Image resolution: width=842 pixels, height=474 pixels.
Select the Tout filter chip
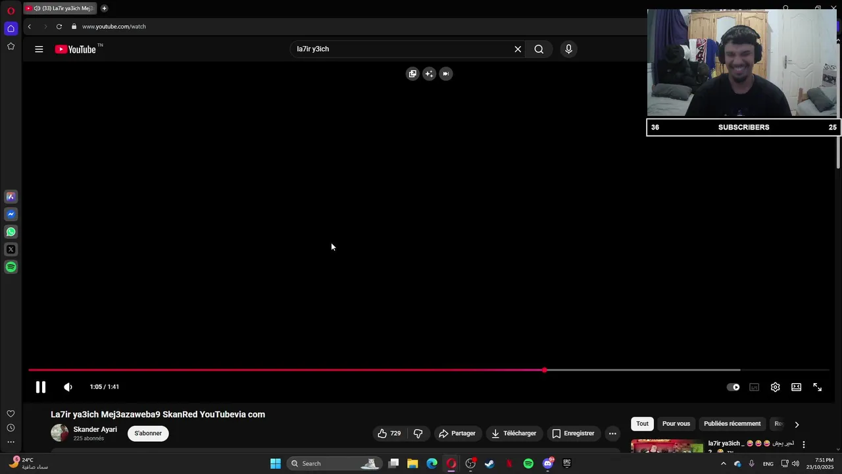[x=642, y=423]
